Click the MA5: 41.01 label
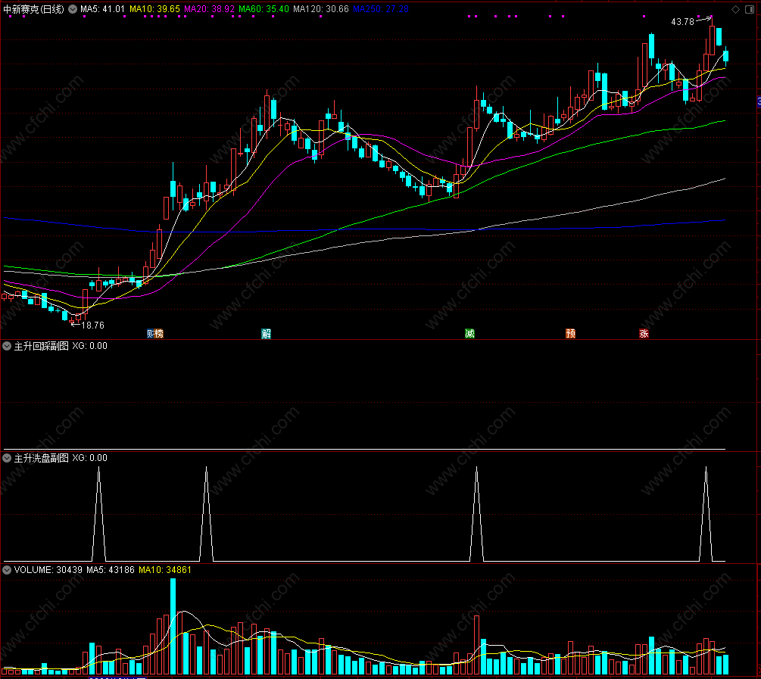Image resolution: width=761 pixels, height=679 pixels. coord(102,9)
